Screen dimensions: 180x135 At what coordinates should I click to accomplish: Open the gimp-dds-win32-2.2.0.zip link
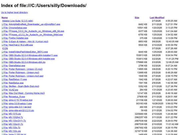click(21, 110)
